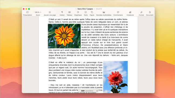Open the 125 % zoom dropdown
The height and width of the screenshot is (98, 175).
(38, 12)
